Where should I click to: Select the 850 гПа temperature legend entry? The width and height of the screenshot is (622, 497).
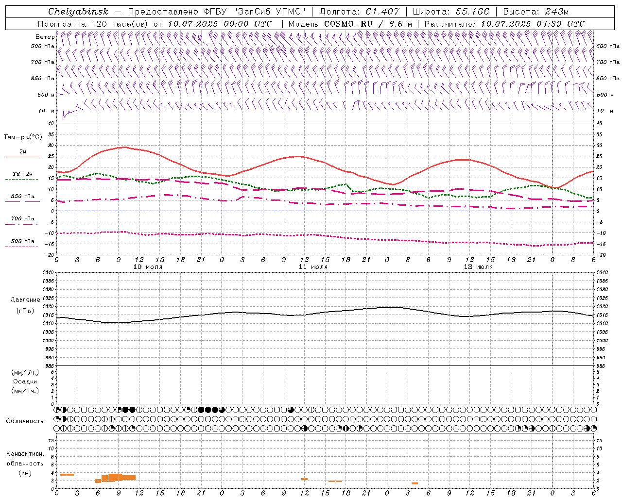click(x=22, y=197)
